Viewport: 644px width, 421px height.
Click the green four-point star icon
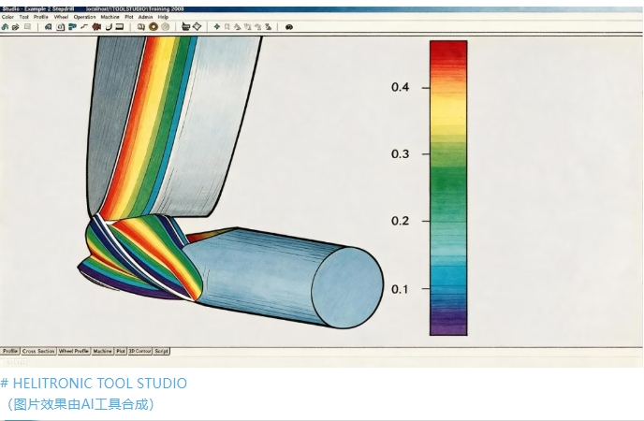click(217, 27)
